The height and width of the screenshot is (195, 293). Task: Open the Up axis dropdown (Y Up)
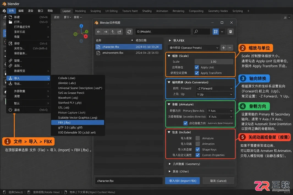(x=215, y=94)
